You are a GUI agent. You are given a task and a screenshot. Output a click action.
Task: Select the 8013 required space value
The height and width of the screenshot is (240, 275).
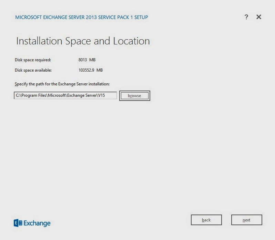[83, 60]
